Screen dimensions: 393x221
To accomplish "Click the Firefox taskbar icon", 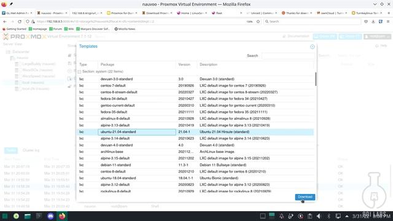I will click(62, 216).
